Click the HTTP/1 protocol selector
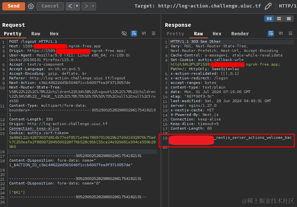Image resolution: width=297 pixels, height=207 pixels. (288, 6)
